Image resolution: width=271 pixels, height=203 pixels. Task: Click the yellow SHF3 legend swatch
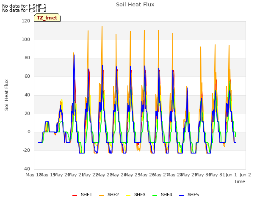[x=128, y=195]
